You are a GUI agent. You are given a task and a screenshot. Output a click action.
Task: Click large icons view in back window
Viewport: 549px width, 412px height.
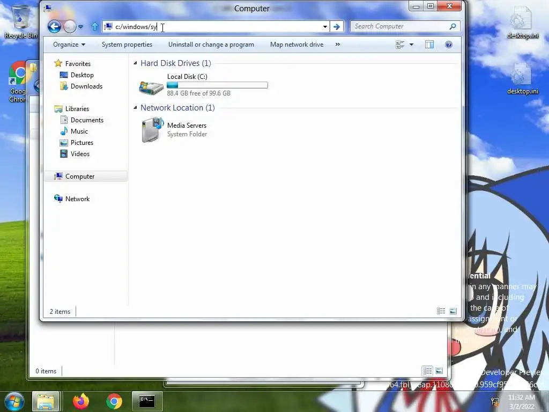(439, 371)
